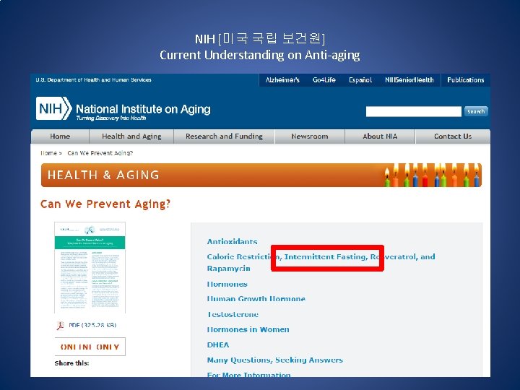Click the publication cover thumbnail
This screenshot has height=390, width=520.
tap(90, 268)
